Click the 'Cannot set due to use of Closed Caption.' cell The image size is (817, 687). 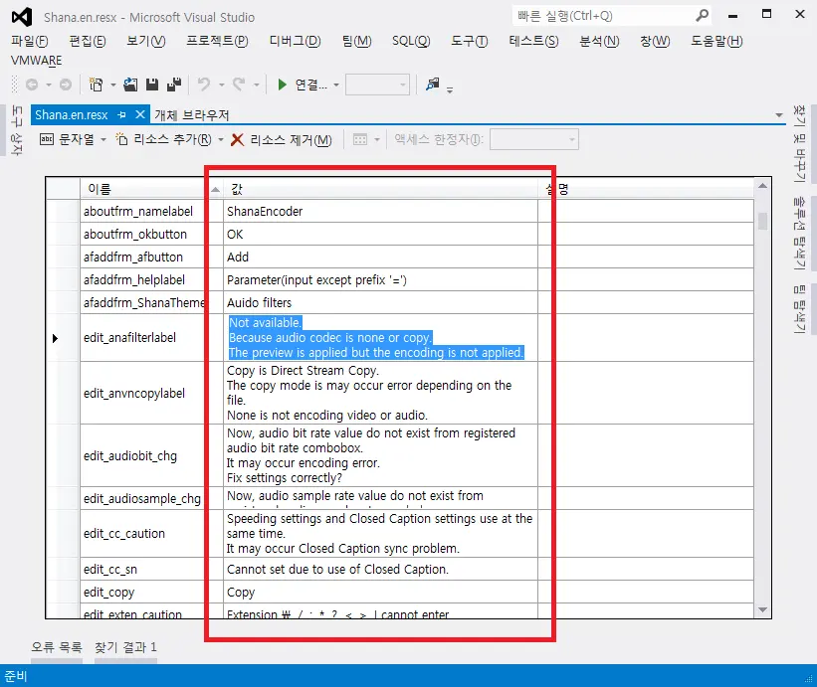pos(380,569)
